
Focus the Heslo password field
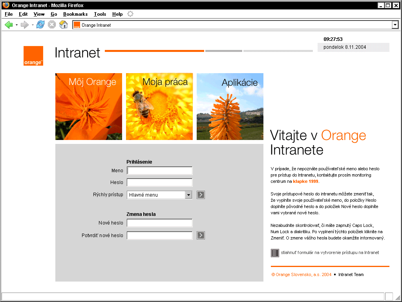pyautogui.click(x=159, y=182)
